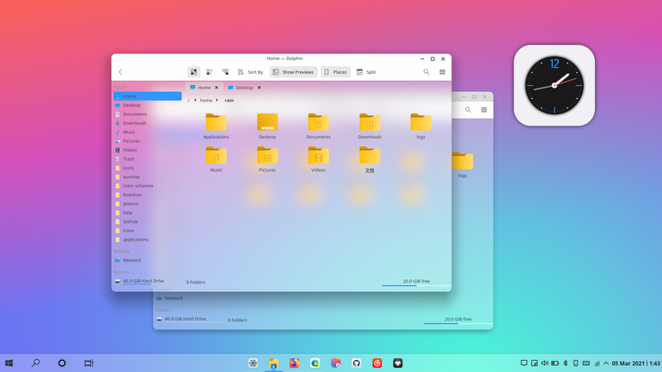Open the Applications folder icon
Screen dimensions: 662x372
click(216, 126)
